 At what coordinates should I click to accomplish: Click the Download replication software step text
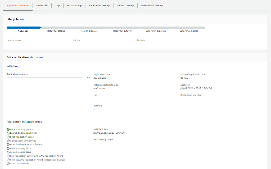coord(26,144)
